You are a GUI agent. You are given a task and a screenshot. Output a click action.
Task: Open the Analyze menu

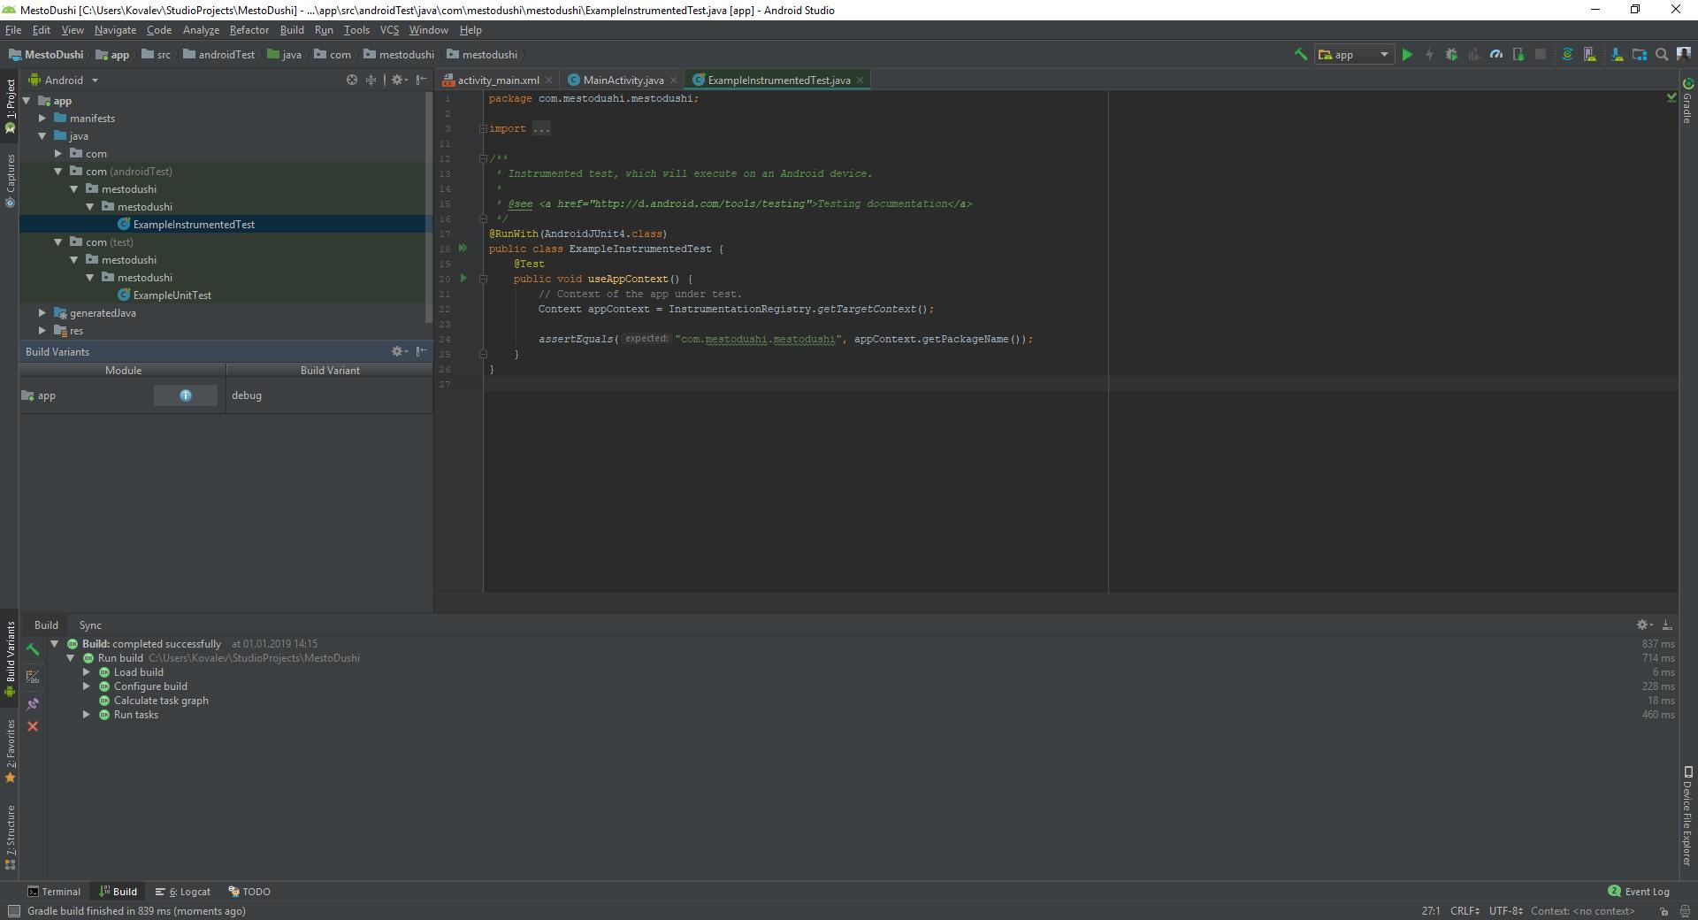click(201, 30)
